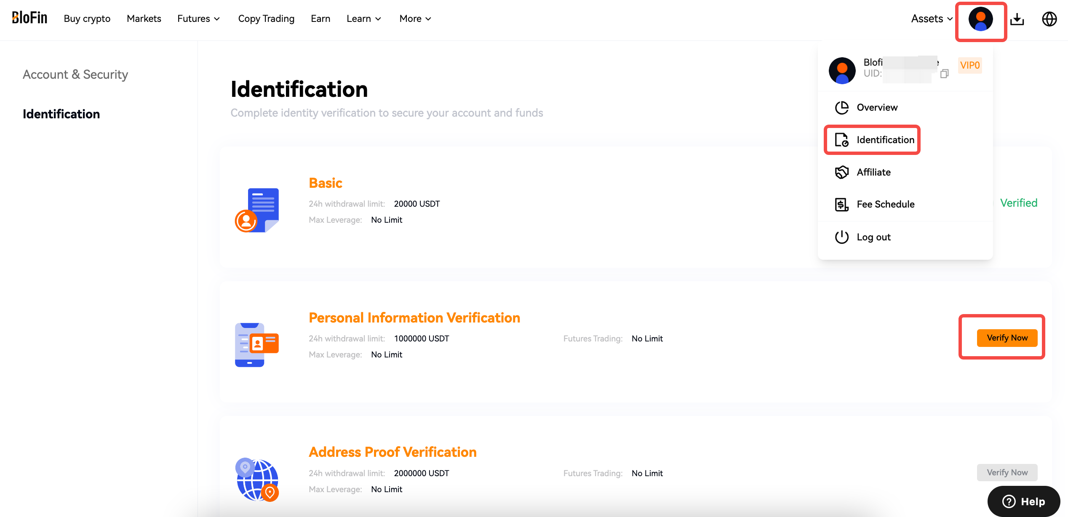Open the language globe icon

tap(1049, 19)
